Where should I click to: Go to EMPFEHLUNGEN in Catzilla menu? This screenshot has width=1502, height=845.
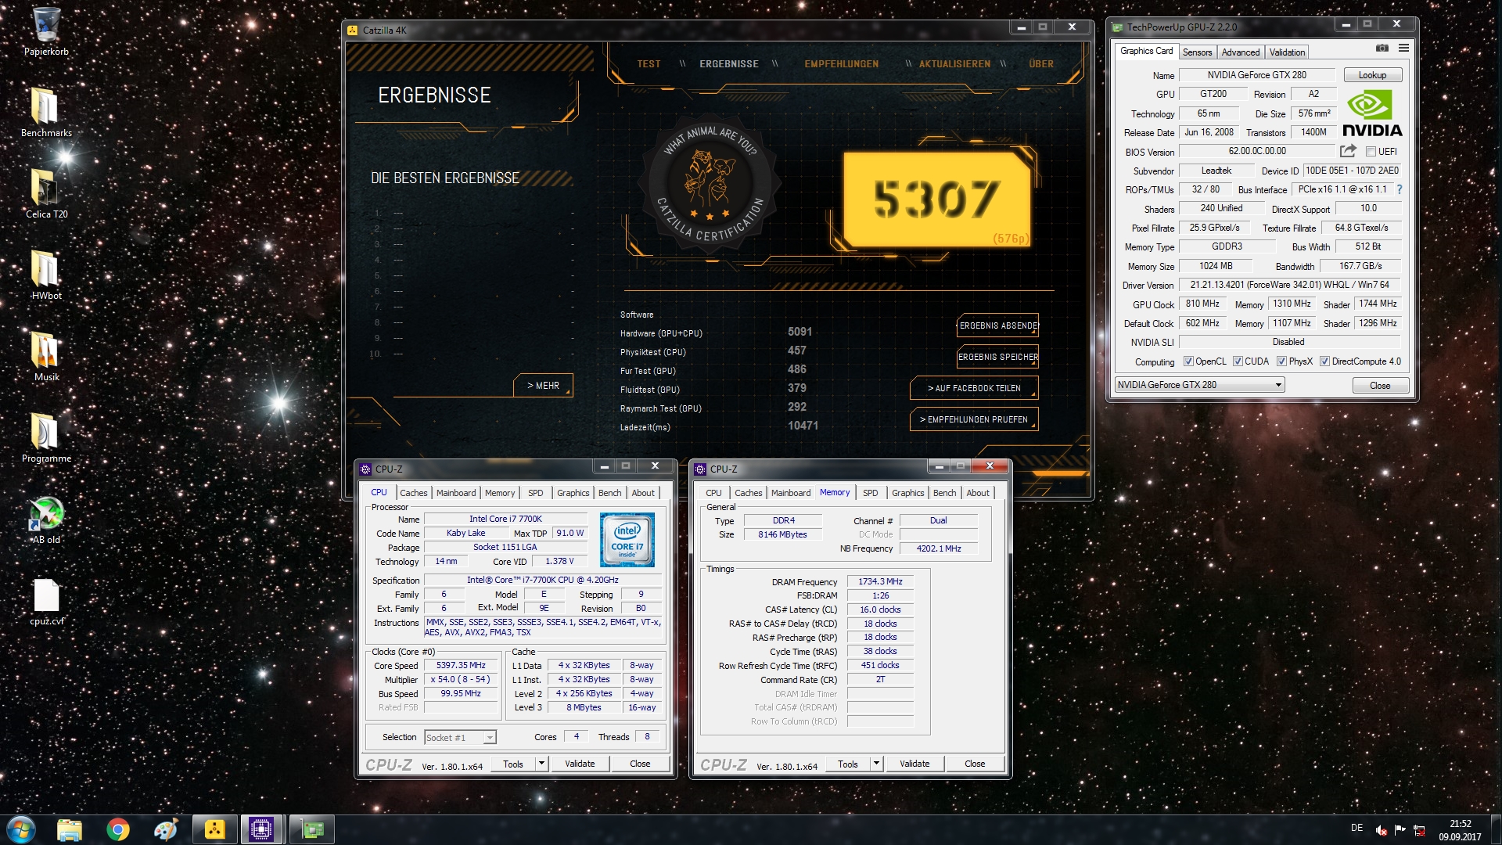(841, 64)
